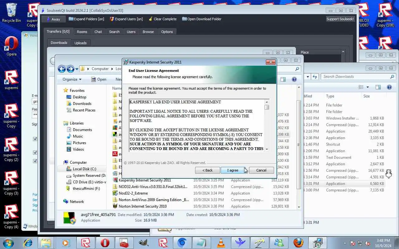This screenshot has width=399, height=249.
Task: Open Windows Media Player taskbar icon
Action: [x=66, y=242]
